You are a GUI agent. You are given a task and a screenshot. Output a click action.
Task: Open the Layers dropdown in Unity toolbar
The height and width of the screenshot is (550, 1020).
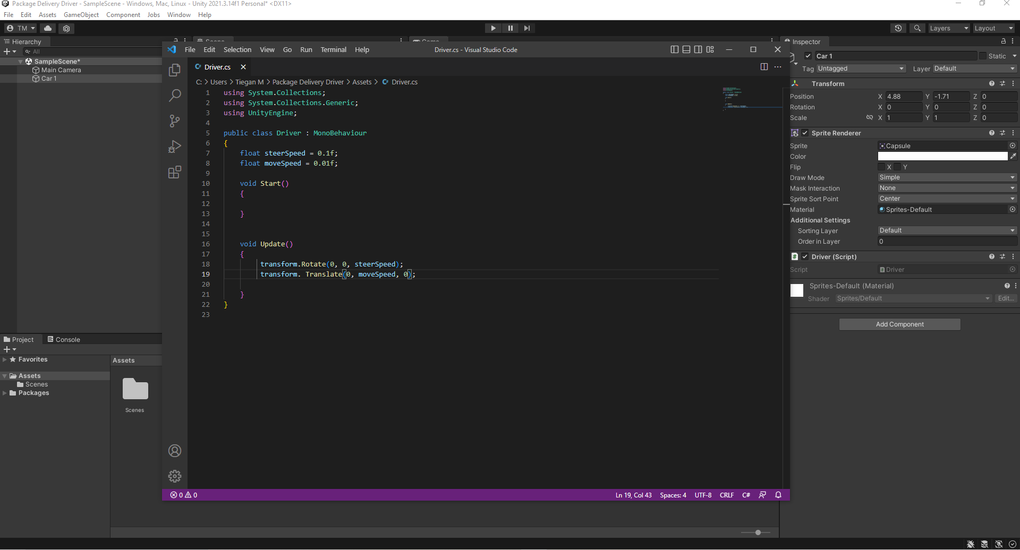(949, 28)
